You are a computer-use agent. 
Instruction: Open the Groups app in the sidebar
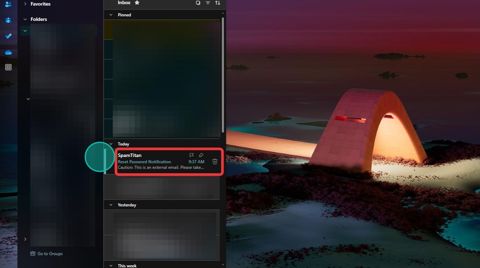(8, 20)
